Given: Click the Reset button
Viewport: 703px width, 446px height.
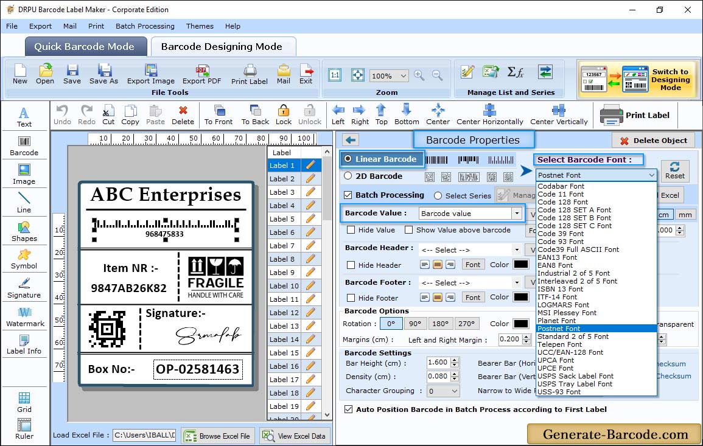Looking at the screenshot, I should [x=675, y=170].
